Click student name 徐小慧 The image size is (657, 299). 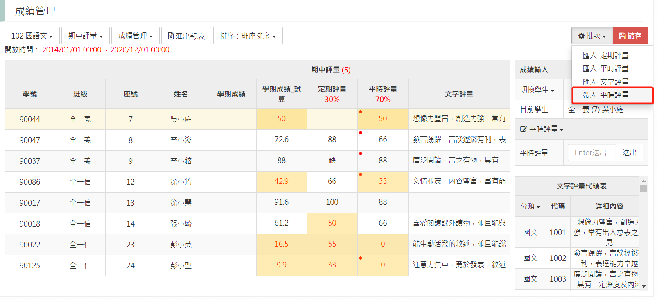(181, 203)
